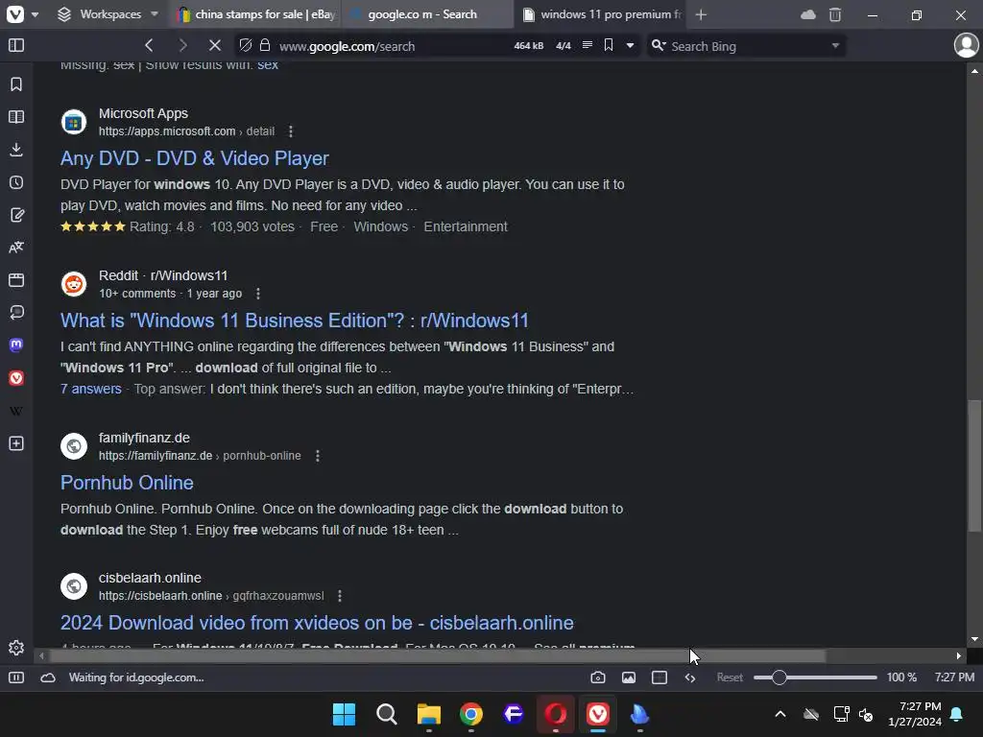This screenshot has width=983, height=737.
Task: Open more options for familyfinanz.de result
Action: [317, 456]
